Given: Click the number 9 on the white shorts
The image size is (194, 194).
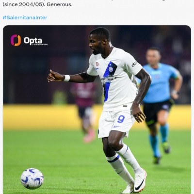Looking at the screenshot, I should click(x=121, y=119).
